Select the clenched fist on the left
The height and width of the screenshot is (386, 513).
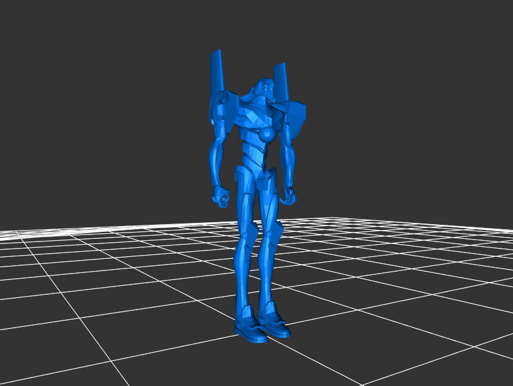point(221,197)
